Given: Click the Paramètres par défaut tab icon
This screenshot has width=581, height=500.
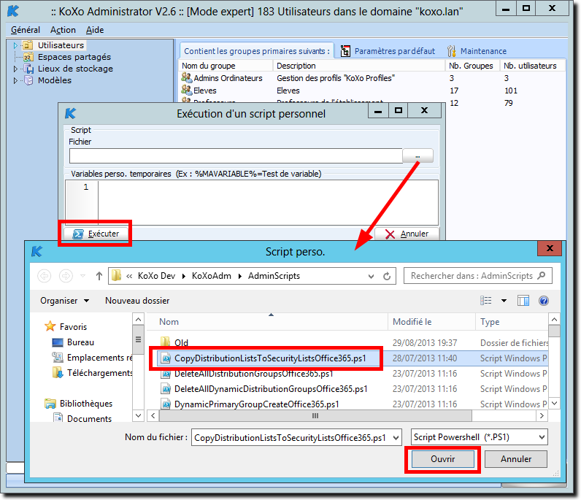Looking at the screenshot, I should click(x=345, y=51).
